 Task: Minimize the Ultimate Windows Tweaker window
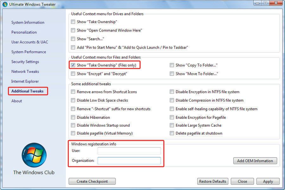click(257, 3)
